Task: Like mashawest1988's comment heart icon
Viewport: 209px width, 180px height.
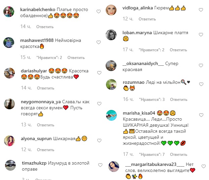Action: click(99, 42)
